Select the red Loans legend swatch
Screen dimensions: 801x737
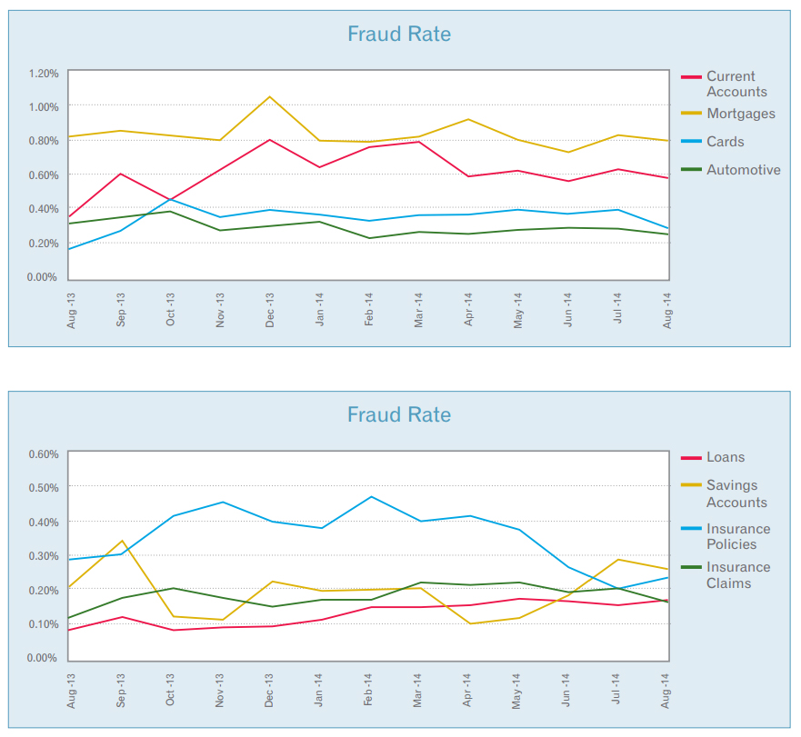coord(691,458)
